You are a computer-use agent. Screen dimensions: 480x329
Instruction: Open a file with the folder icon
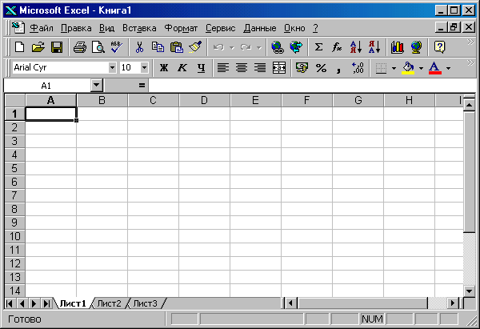coord(38,47)
